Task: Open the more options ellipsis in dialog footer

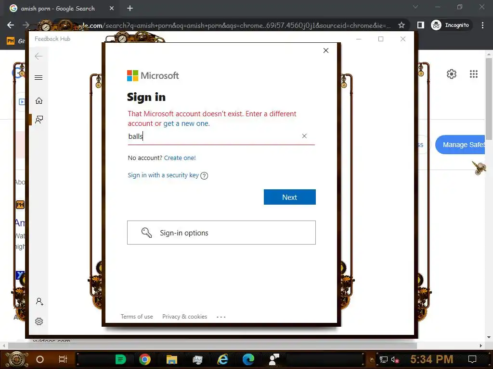Action: (221, 317)
